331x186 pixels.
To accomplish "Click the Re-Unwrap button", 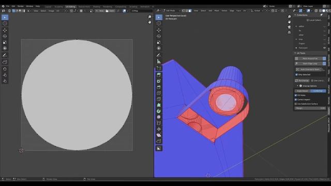I will pyautogui.click(x=302, y=81).
